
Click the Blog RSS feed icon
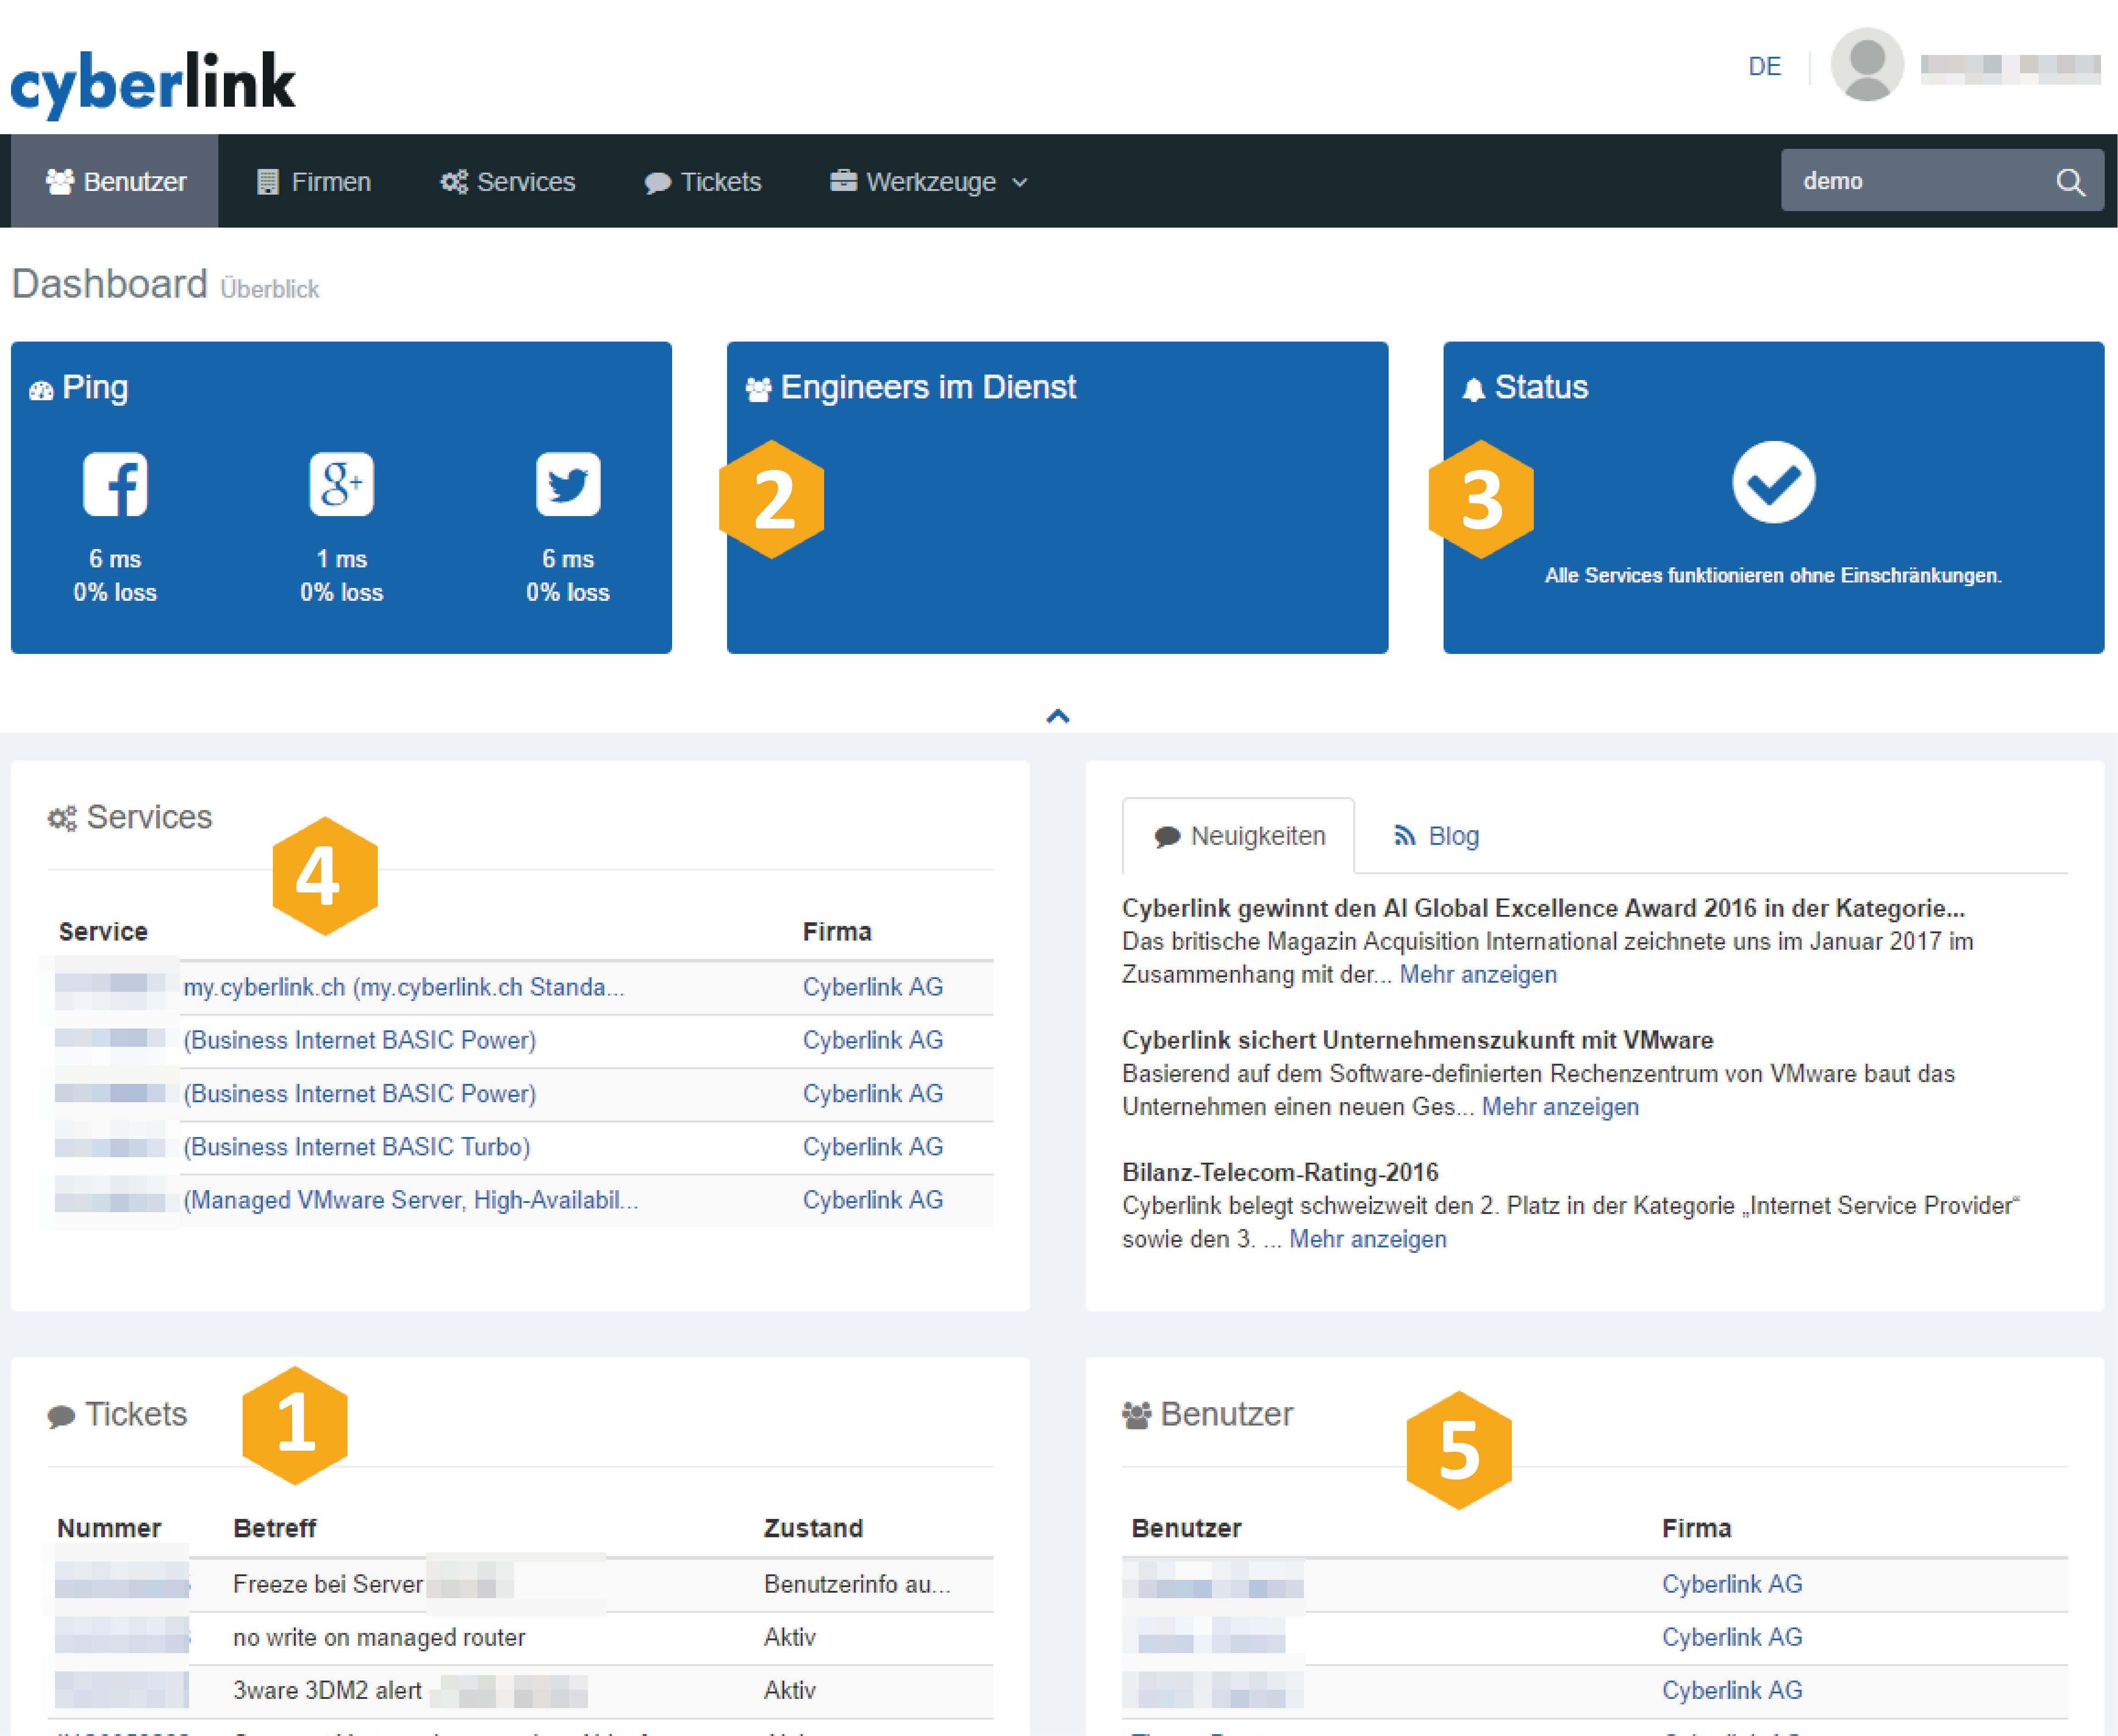pos(1404,836)
